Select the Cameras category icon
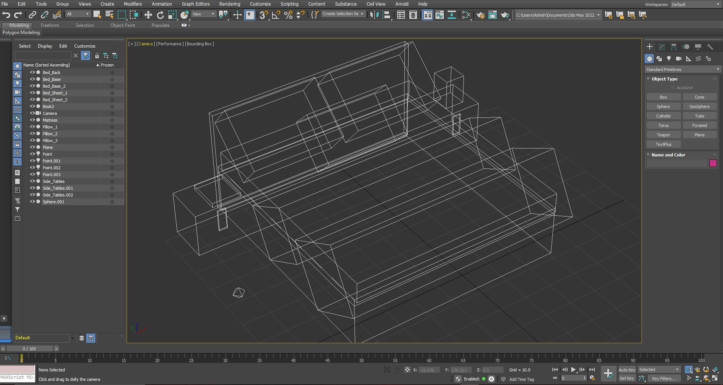This screenshot has height=385, width=723. point(679,59)
